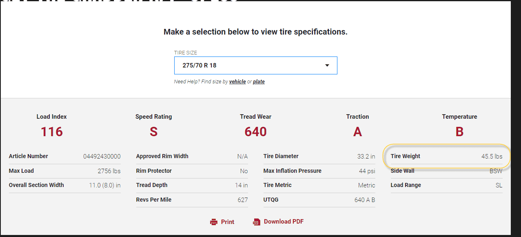Click the highlighted Tire Weight 45.5 lbs value
Image resolution: width=521 pixels, height=237 pixels.
[x=492, y=157]
